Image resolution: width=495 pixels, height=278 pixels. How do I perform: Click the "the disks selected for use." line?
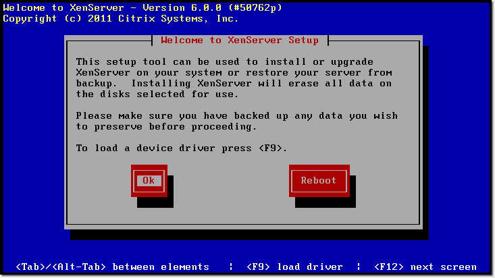[x=157, y=94]
